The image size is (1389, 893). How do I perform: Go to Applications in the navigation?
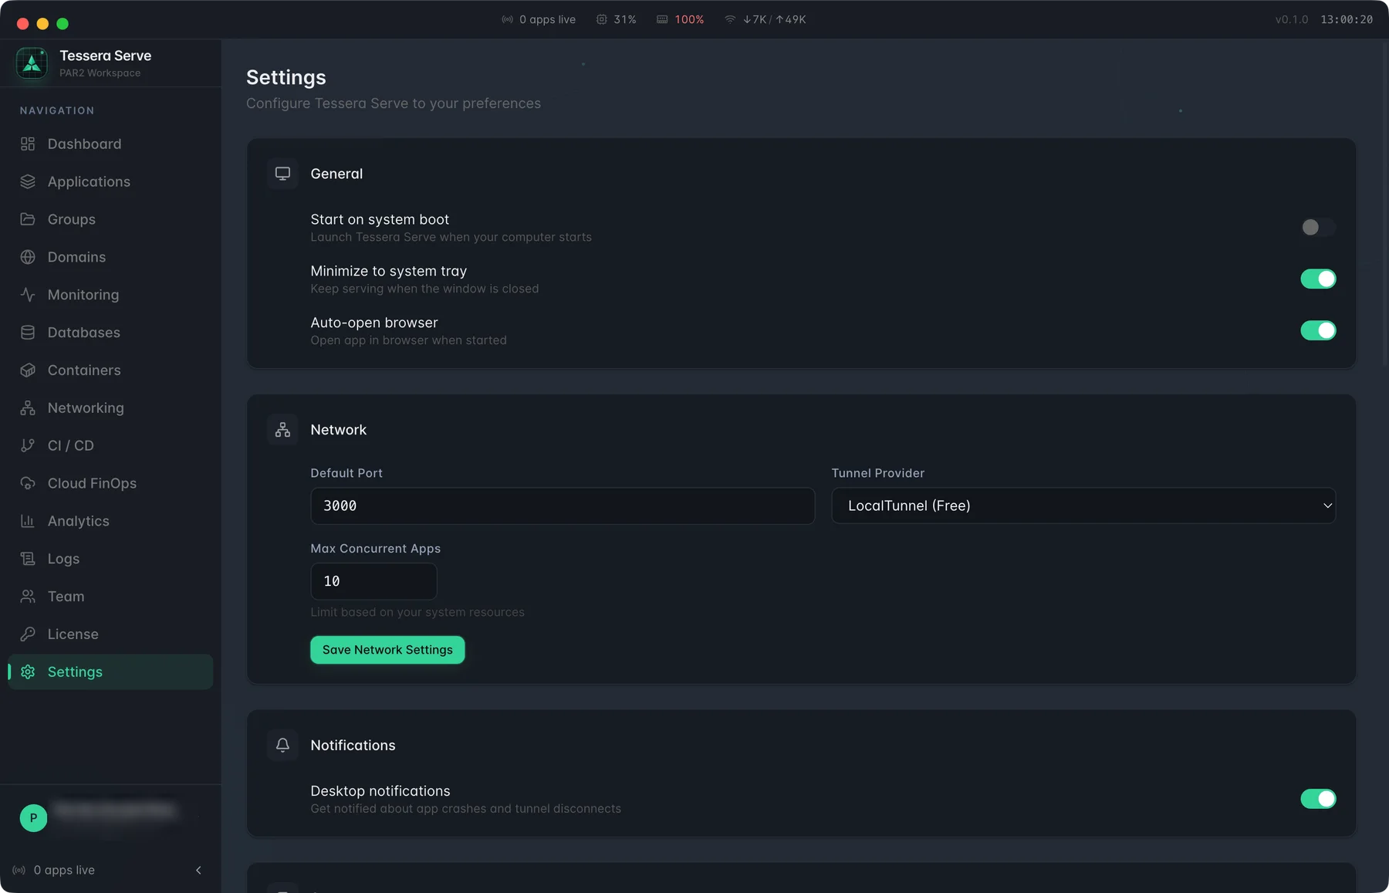pyautogui.click(x=110, y=181)
